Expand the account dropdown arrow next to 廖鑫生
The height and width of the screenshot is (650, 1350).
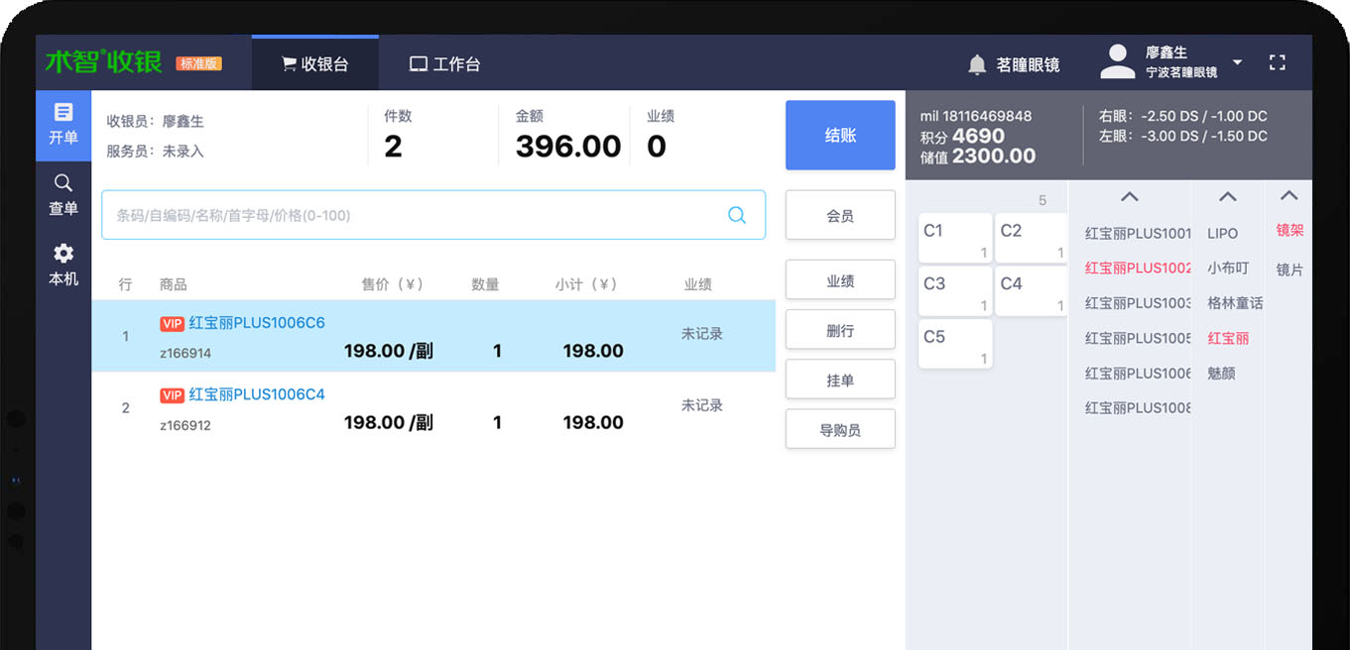(x=1238, y=62)
